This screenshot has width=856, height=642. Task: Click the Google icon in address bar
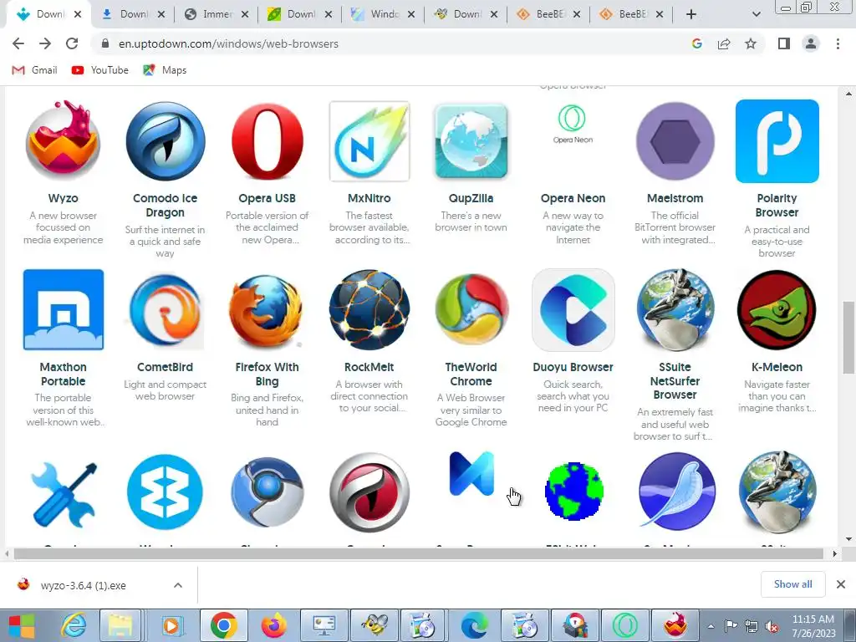[697, 43]
